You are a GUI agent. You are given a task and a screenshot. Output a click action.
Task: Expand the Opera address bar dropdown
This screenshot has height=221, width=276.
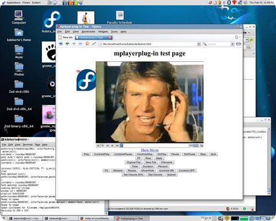pos(199,44)
